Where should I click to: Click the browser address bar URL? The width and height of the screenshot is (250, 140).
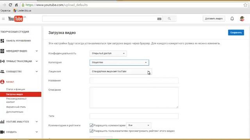point(57,5)
